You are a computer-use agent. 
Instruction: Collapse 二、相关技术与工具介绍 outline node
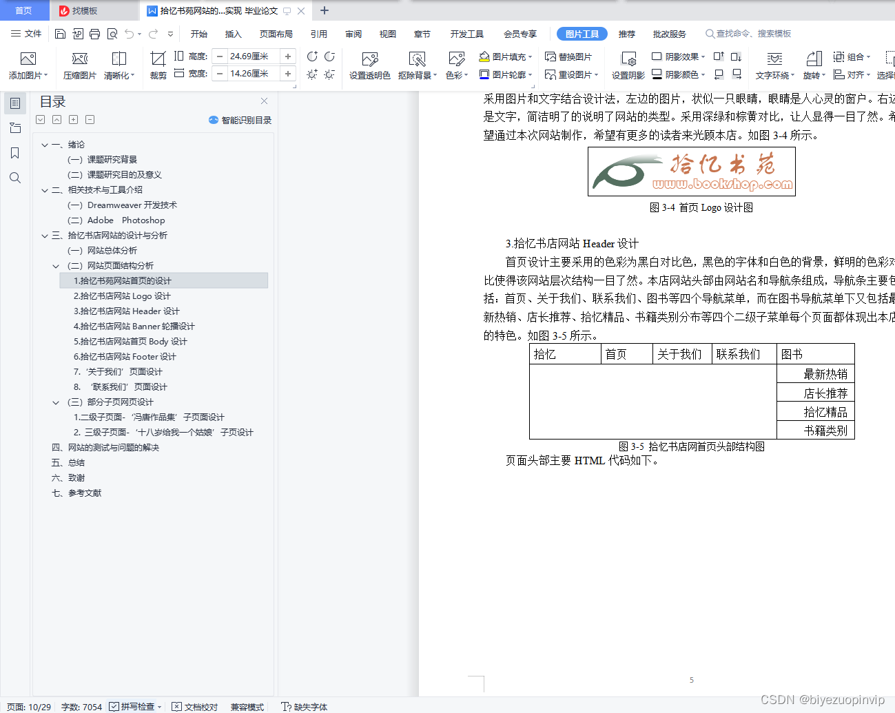point(45,190)
